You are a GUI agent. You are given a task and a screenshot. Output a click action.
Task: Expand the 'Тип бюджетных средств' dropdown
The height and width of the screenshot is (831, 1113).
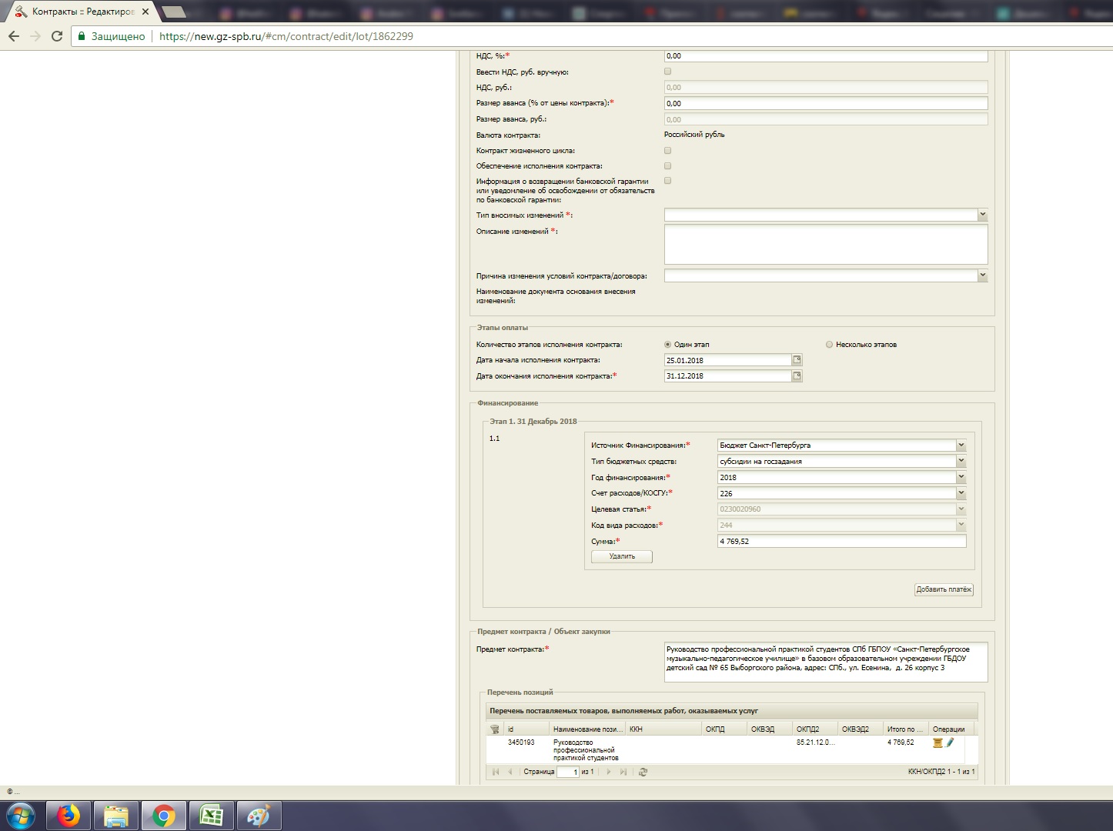click(961, 461)
